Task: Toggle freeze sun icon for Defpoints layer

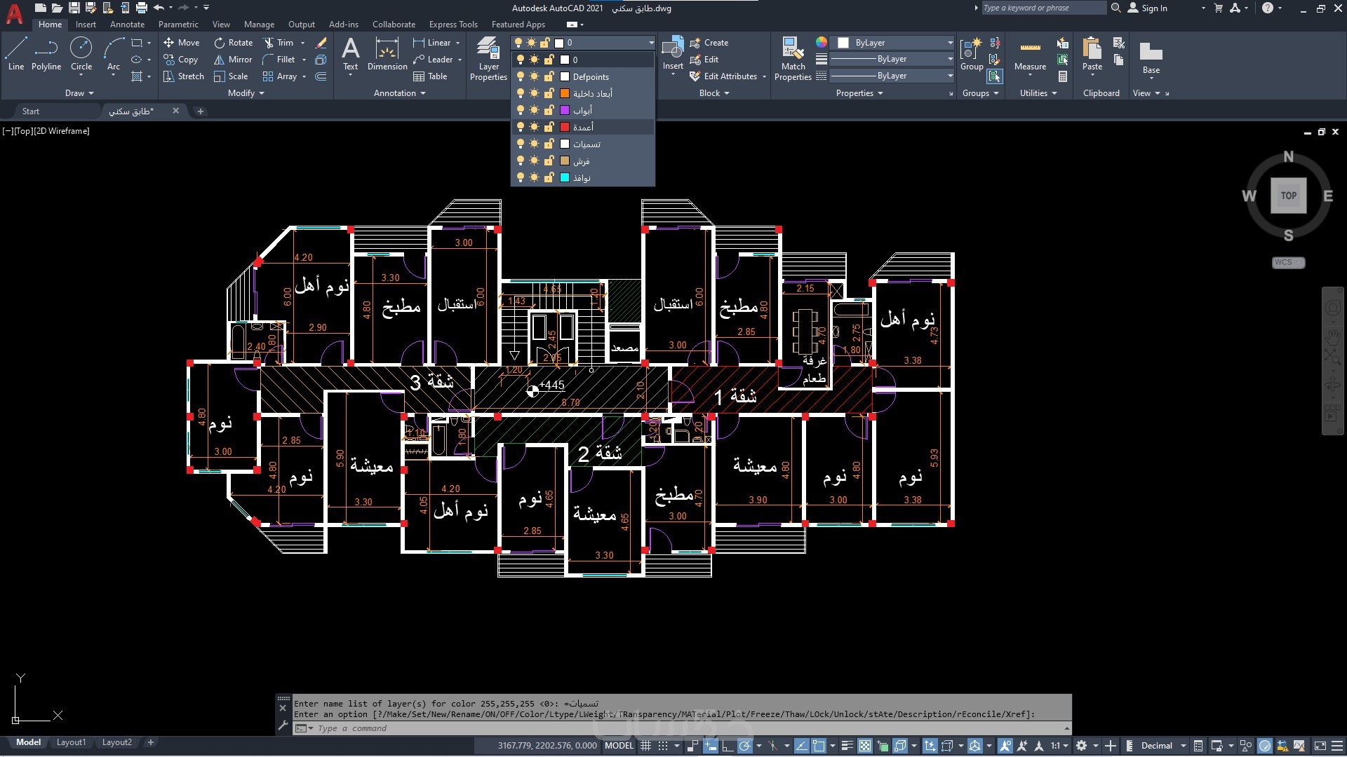Action: (535, 76)
